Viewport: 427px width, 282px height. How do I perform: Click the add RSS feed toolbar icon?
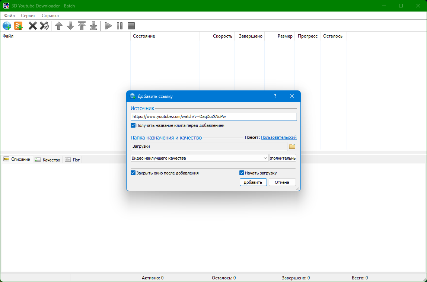pyautogui.click(x=18, y=26)
